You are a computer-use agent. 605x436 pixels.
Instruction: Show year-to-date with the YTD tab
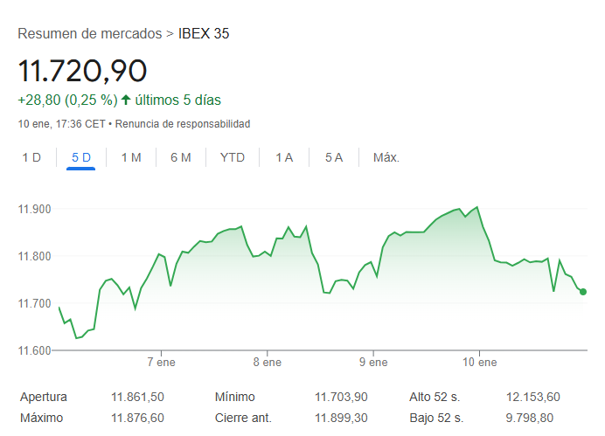(233, 157)
